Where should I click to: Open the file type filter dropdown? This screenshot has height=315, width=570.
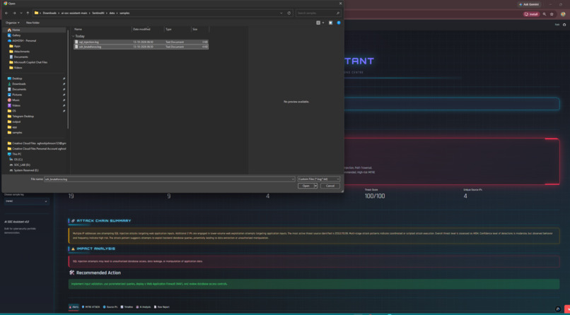[319, 179]
